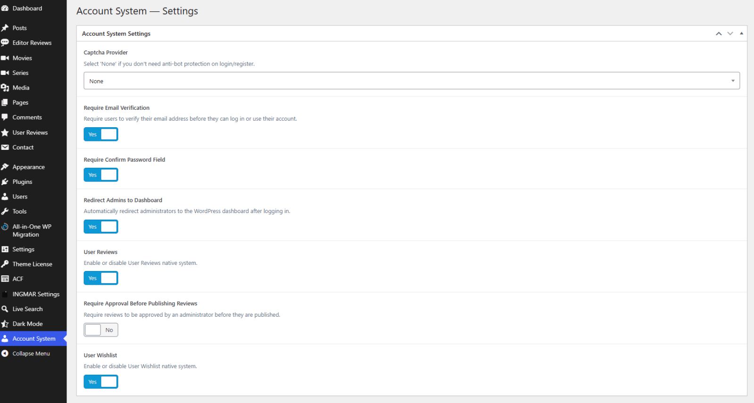Toggle Redirect Admins to Dashboard switch
The height and width of the screenshot is (403, 754).
click(101, 227)
